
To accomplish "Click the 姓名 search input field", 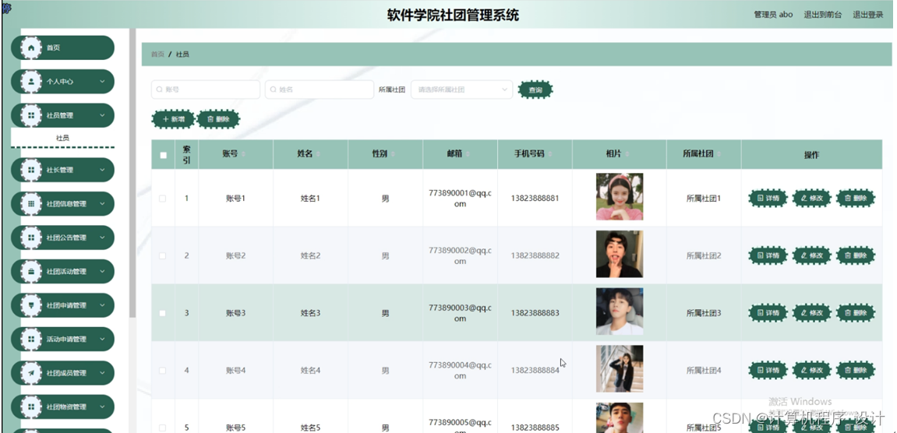I will pyautogui.click(x=320, y=90).
